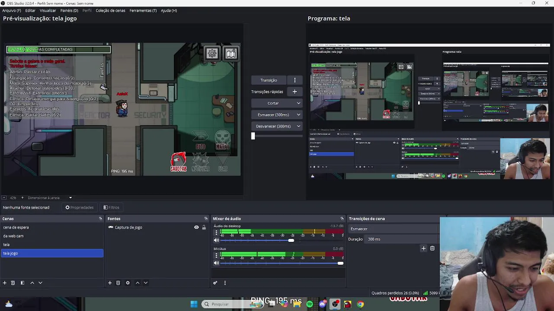Open Google Chrome from the taskbar
The image size is (554, 311).
[x=360, y=304]
